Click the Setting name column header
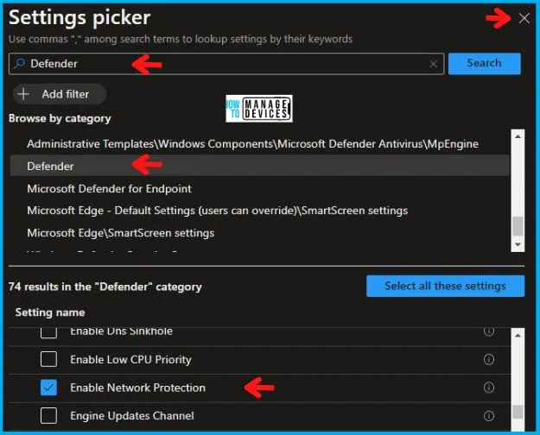The height and width of the screenshot is (435, 540). (50, 312)
